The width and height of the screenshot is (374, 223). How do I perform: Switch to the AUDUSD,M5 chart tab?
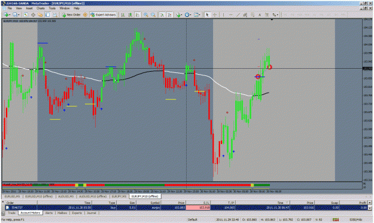tap(66, 196)
